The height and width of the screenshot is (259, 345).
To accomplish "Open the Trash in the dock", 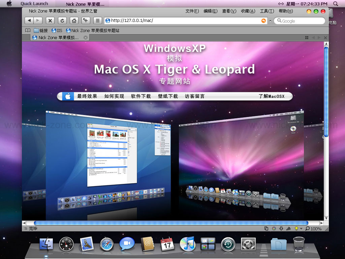I will pyautogui.click(x=299, y=244).
